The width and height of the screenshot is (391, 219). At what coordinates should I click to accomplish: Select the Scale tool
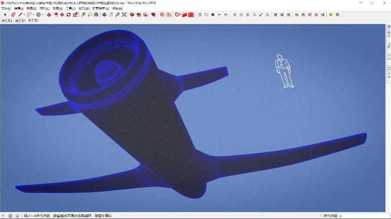75,15
